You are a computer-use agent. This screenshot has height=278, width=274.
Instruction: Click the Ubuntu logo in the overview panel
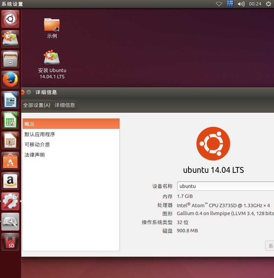tap(213, 144)
